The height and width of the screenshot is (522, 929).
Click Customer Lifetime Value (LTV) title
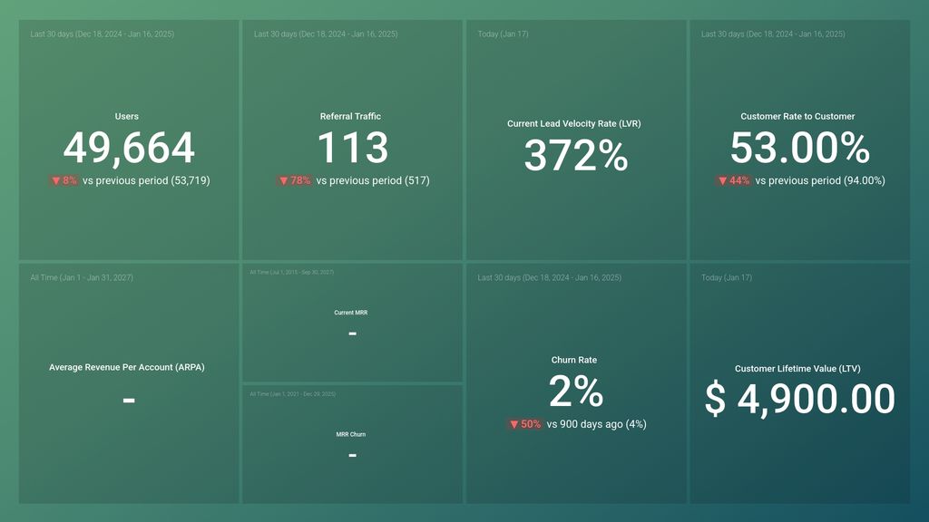(797, 369)
